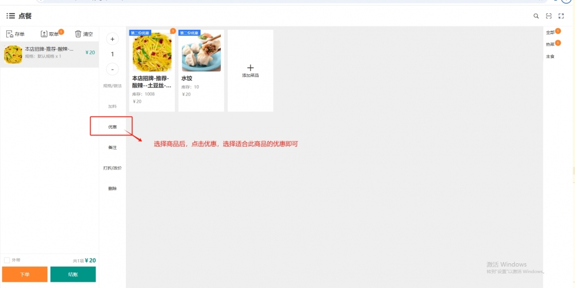The width and height of the screenshot is (575, 288).
Task: Select the 热菜 category tab
Action: tap(550, 44)
